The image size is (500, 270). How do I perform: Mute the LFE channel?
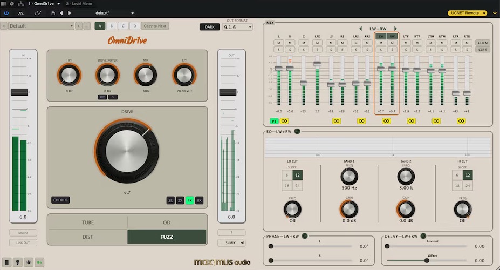(317, 43)
